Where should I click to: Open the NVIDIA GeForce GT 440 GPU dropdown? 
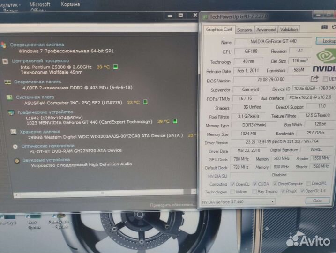coord(238,202)
